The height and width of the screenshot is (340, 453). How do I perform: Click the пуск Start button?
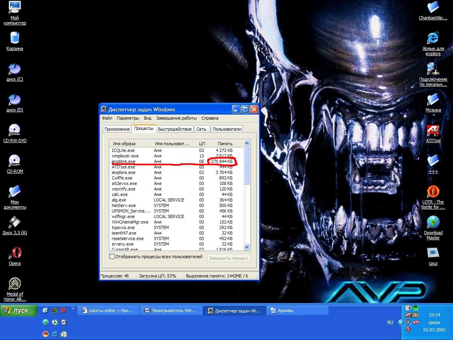pyautogui.click(x=19, y=310)
